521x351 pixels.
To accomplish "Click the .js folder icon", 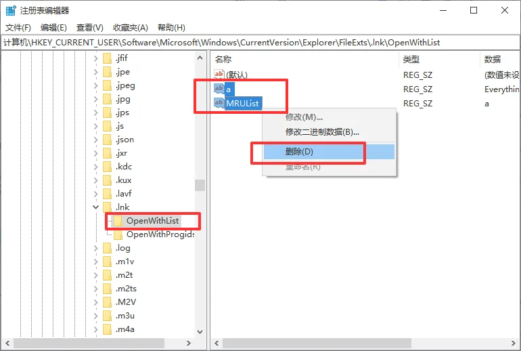I will click(107, 126).
